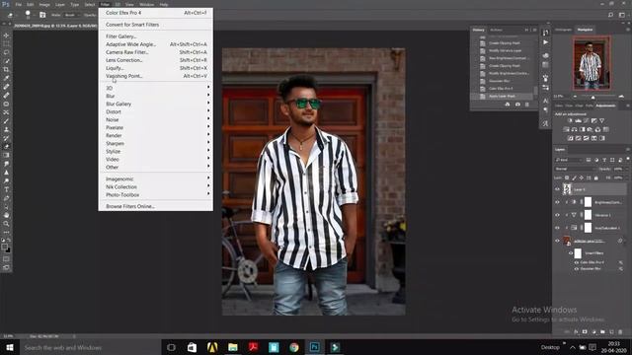The image size is (632, 355).
Task: Select the Clone Stamp tool
Action: pos(6,129)
